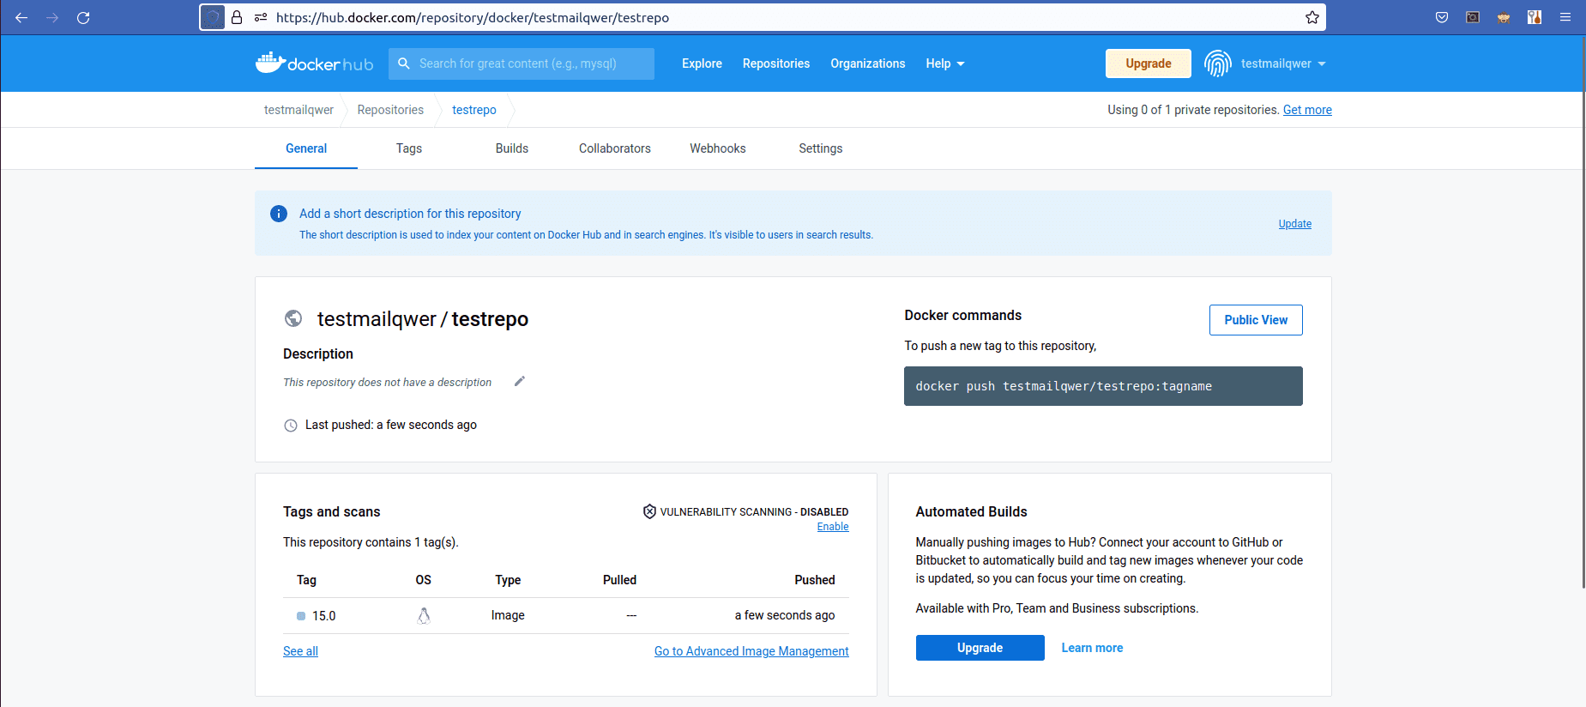
Task: Click the 15.0 tag status dot
Action: pyautogui.click(x=301, y=616)
